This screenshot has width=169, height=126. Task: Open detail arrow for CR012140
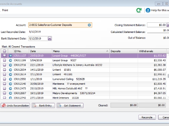point(11,84)
